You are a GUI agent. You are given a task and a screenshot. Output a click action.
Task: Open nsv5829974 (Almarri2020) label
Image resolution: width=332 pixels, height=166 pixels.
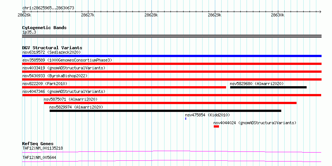coord(76,107)
